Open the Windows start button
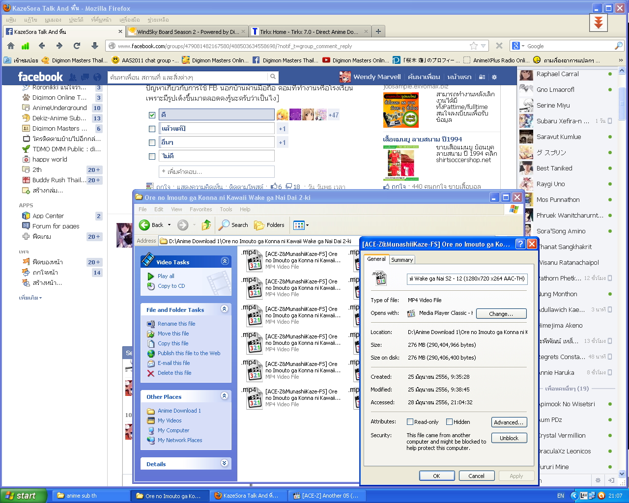The width and height of the screenshot is (629, 503). [24, 496]
